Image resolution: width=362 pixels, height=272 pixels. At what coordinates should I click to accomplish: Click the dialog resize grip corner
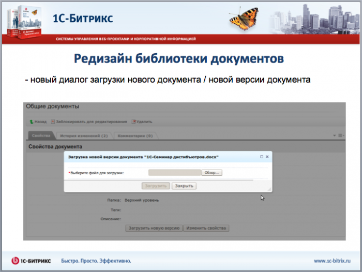point(269,189)
